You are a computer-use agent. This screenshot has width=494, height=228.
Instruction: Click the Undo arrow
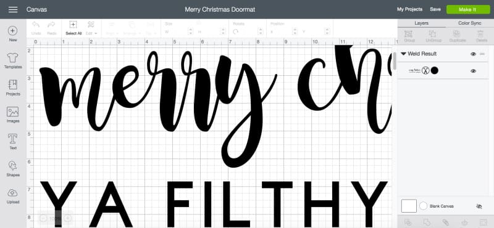pos(36,25)
